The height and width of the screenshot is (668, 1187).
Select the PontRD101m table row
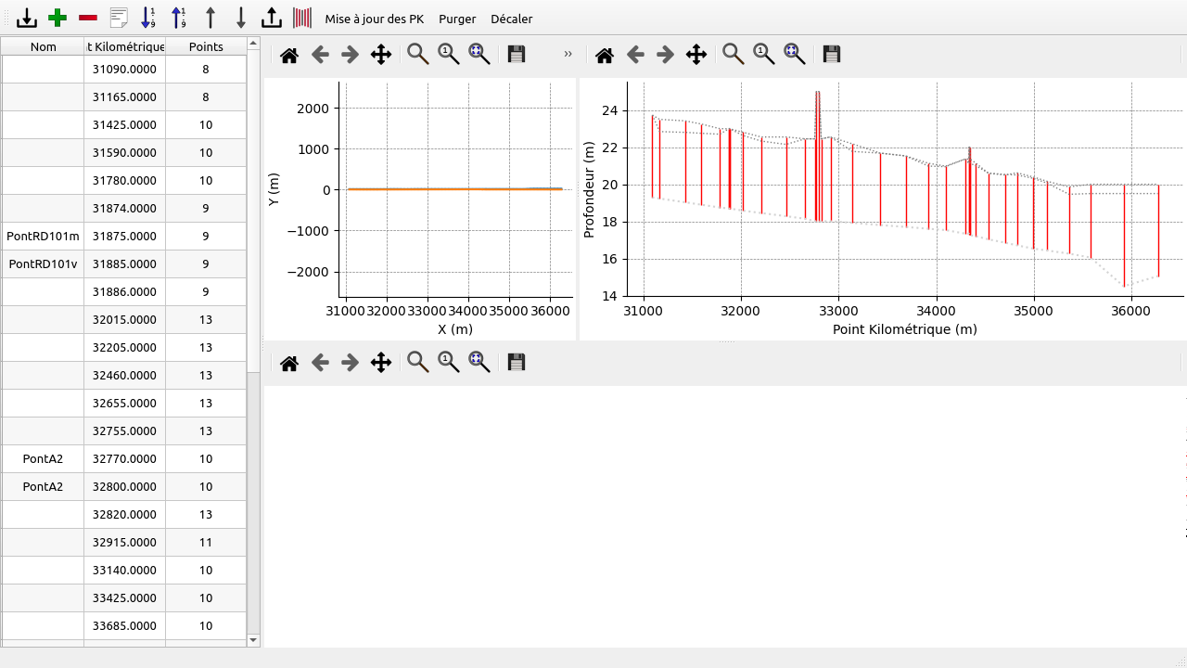pos(43,237)
